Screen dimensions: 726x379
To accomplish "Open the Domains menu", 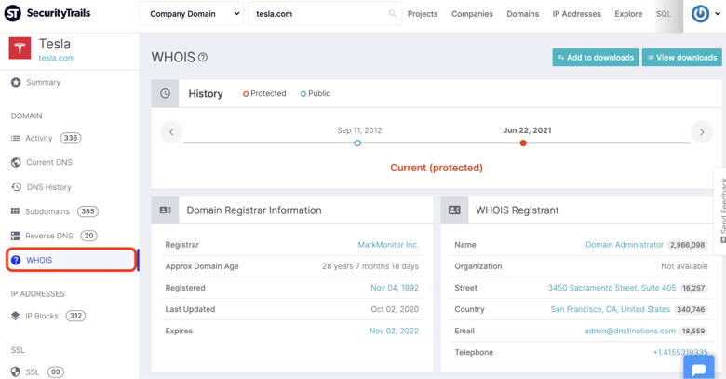I will 522,14.
